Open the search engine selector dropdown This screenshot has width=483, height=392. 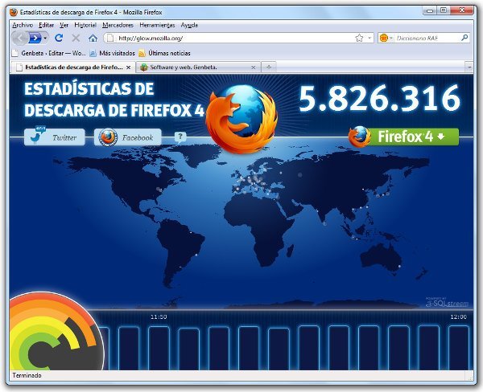tap(386, 38)
